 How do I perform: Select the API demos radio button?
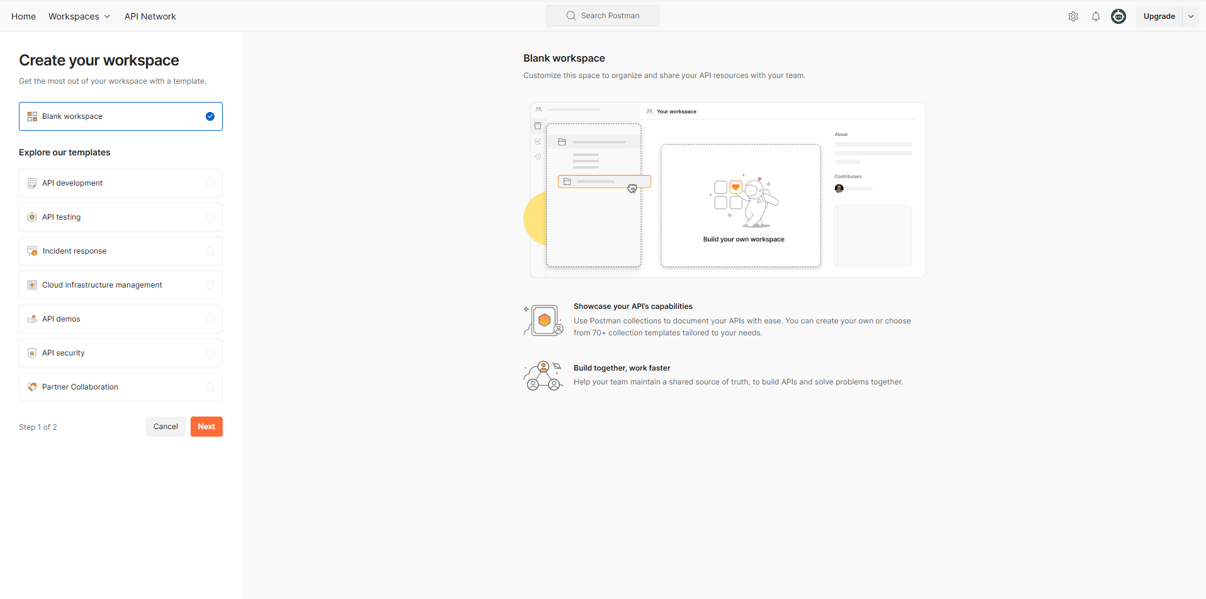[210, 319]
